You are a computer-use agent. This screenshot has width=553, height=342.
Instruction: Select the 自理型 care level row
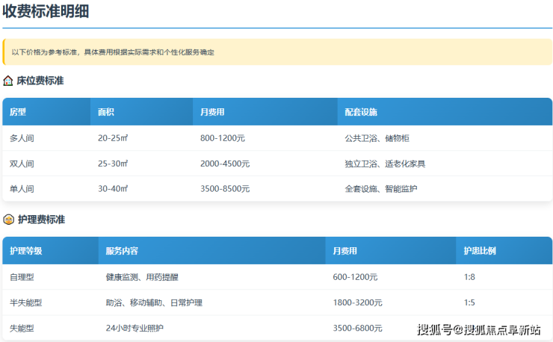tap(22, 277)
